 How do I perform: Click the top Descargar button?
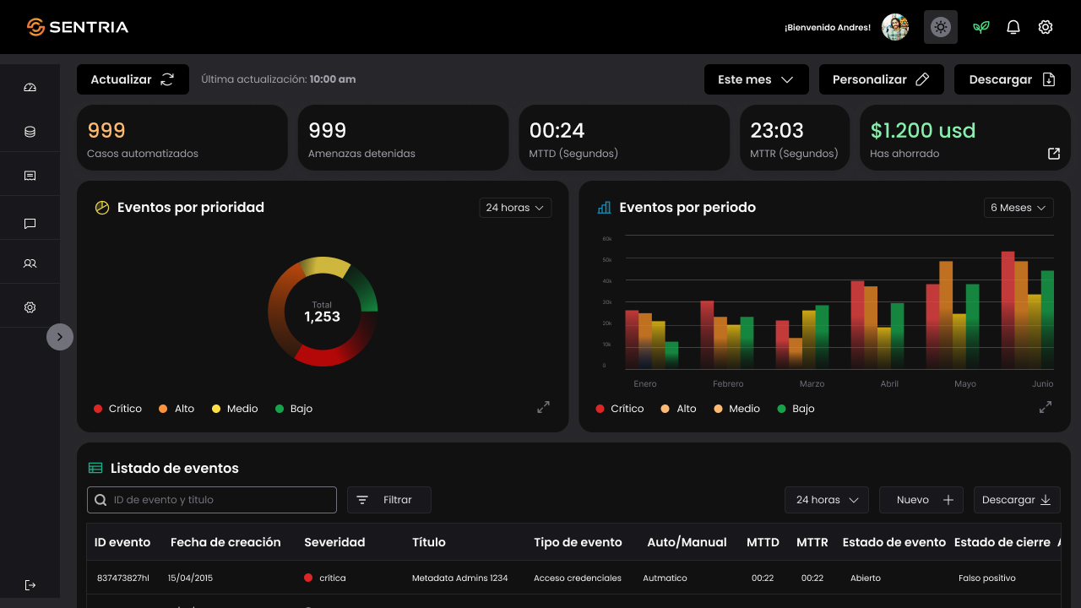click(1013, 79)
